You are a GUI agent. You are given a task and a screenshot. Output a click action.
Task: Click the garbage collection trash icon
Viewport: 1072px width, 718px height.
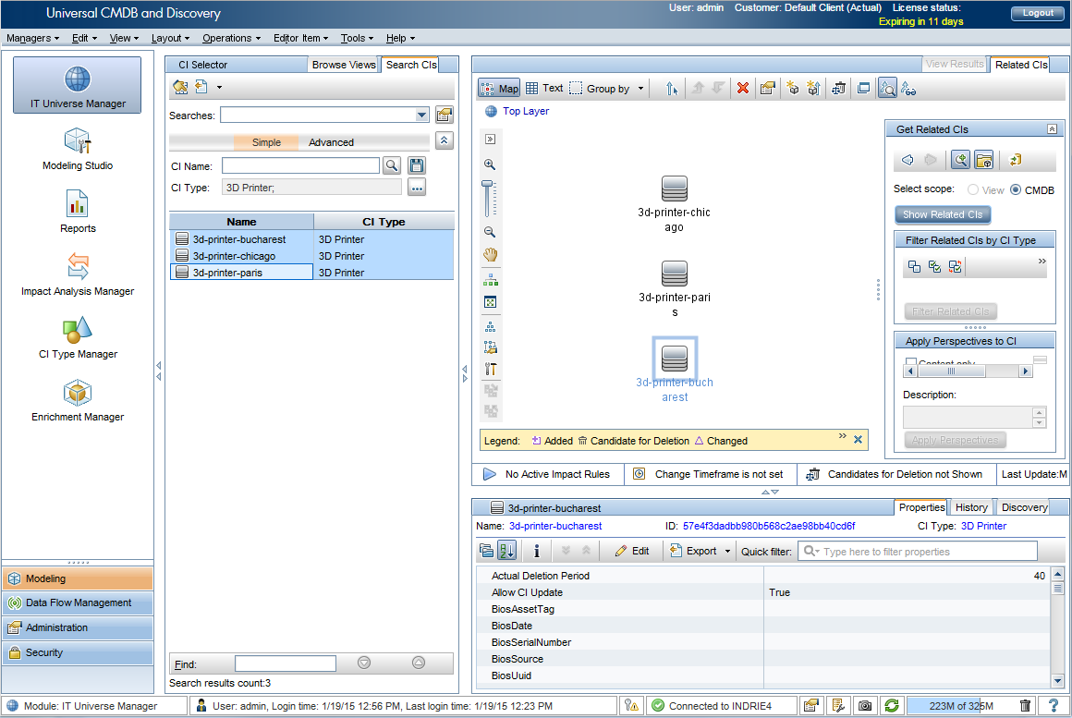pyautogui.click(x=1025, y=706)
